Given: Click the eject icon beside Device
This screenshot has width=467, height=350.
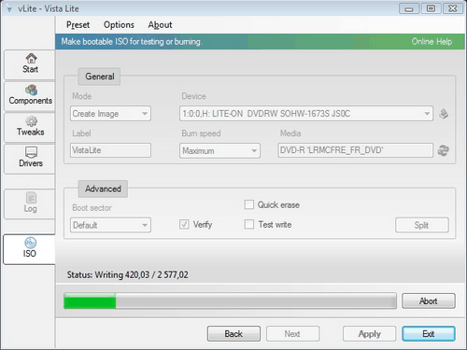Looking at the screenshot, I should click(x=444, y=114).
